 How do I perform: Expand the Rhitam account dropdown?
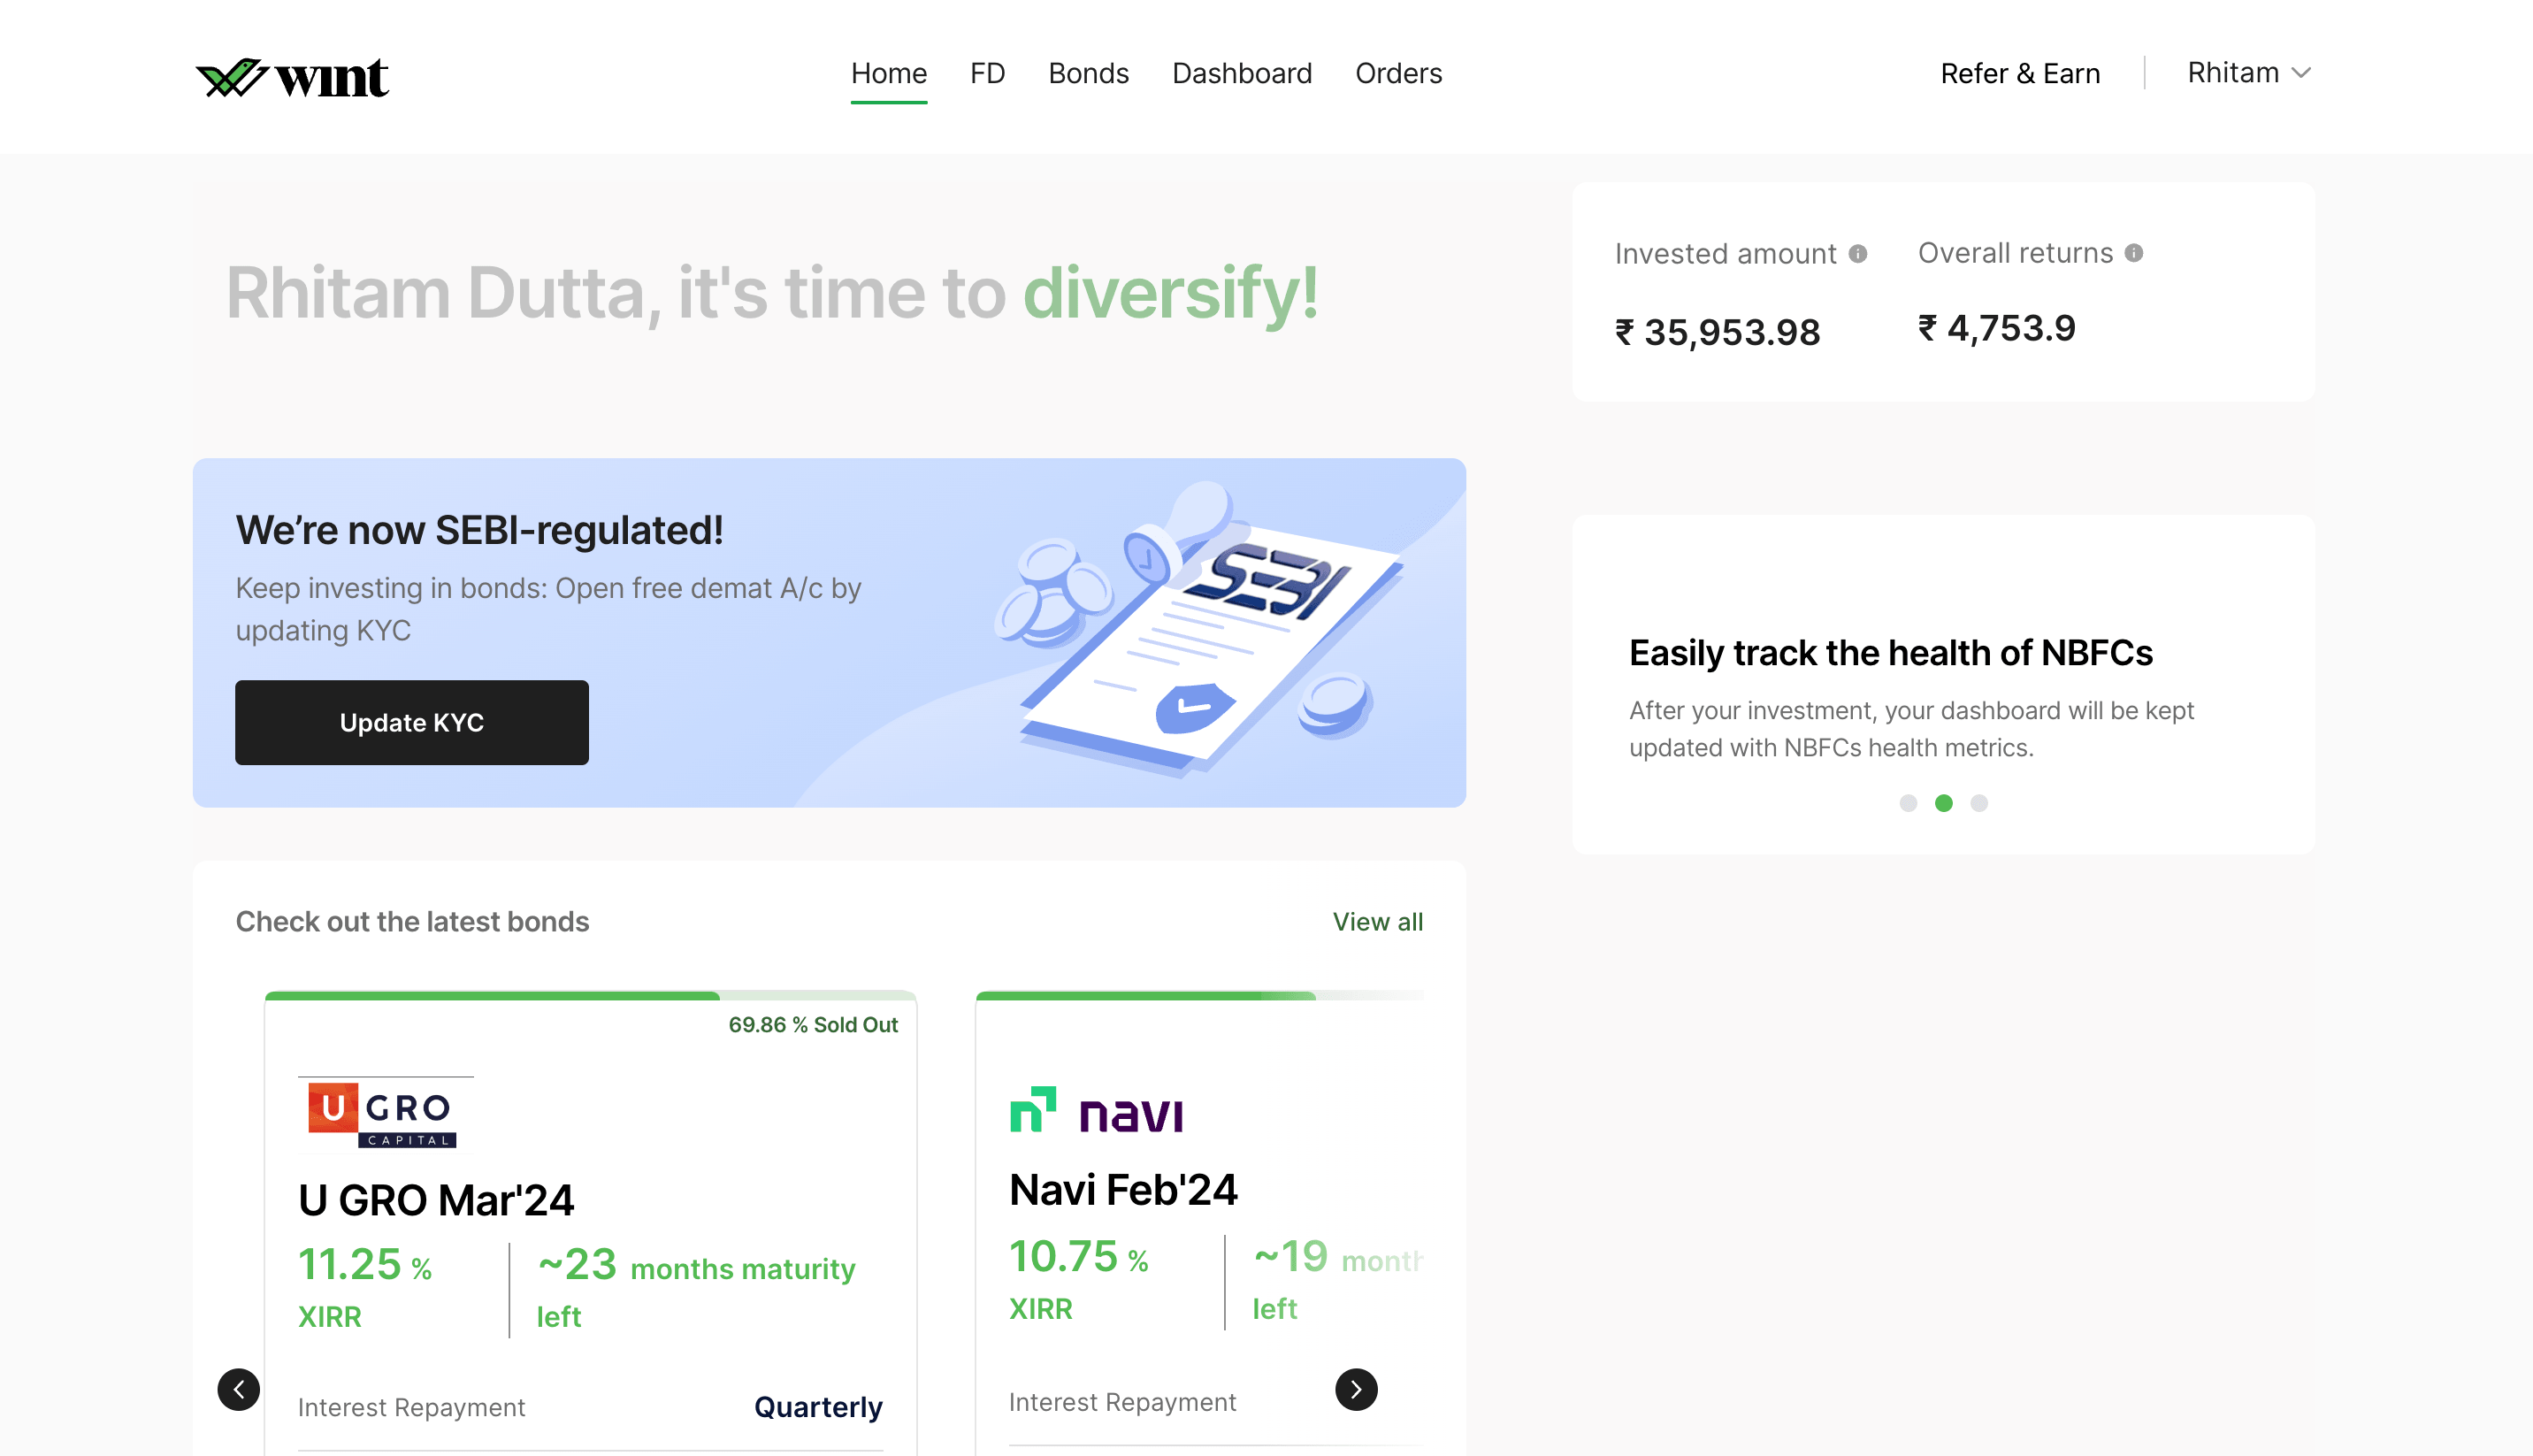coord(2248,73)
